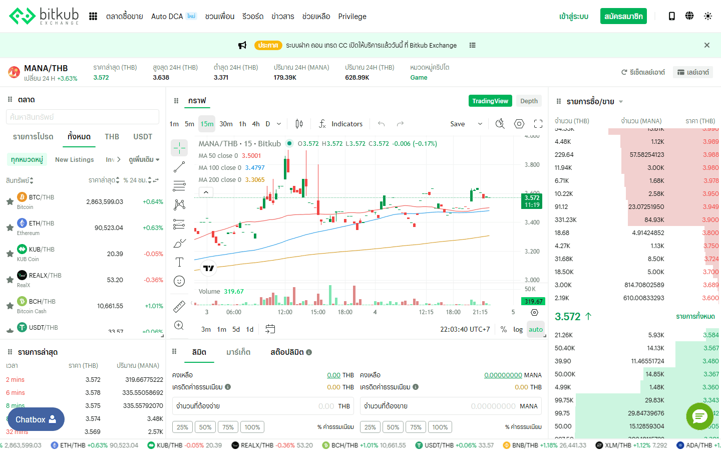This screenshot has width=721, height=451.
Task: Toggle the BTC/THB favorite star
Action: pos(10,201)
